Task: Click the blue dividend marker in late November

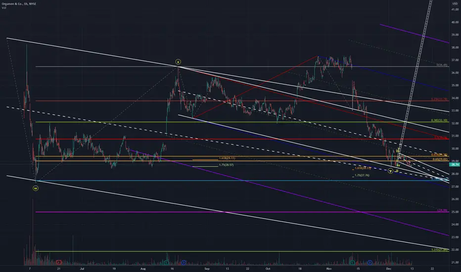Action: (370, 262)
